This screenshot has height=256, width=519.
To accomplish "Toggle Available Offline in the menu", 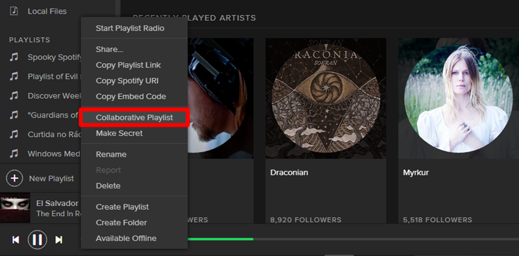I will 126,238.
